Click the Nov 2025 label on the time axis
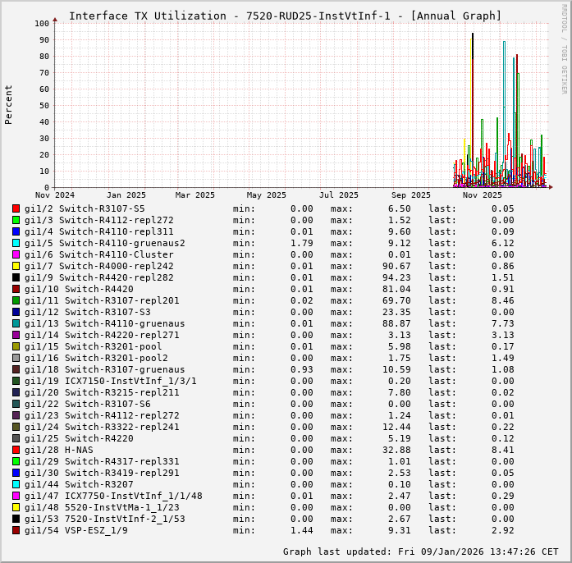This screenshot has height=563, width=572. 482,195
